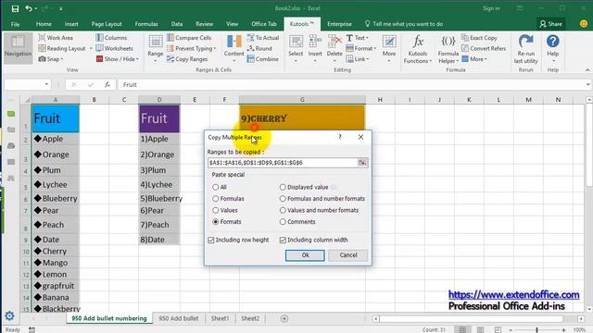Expand the formula bar
593x333 pixels.
(x=587, y=84)
